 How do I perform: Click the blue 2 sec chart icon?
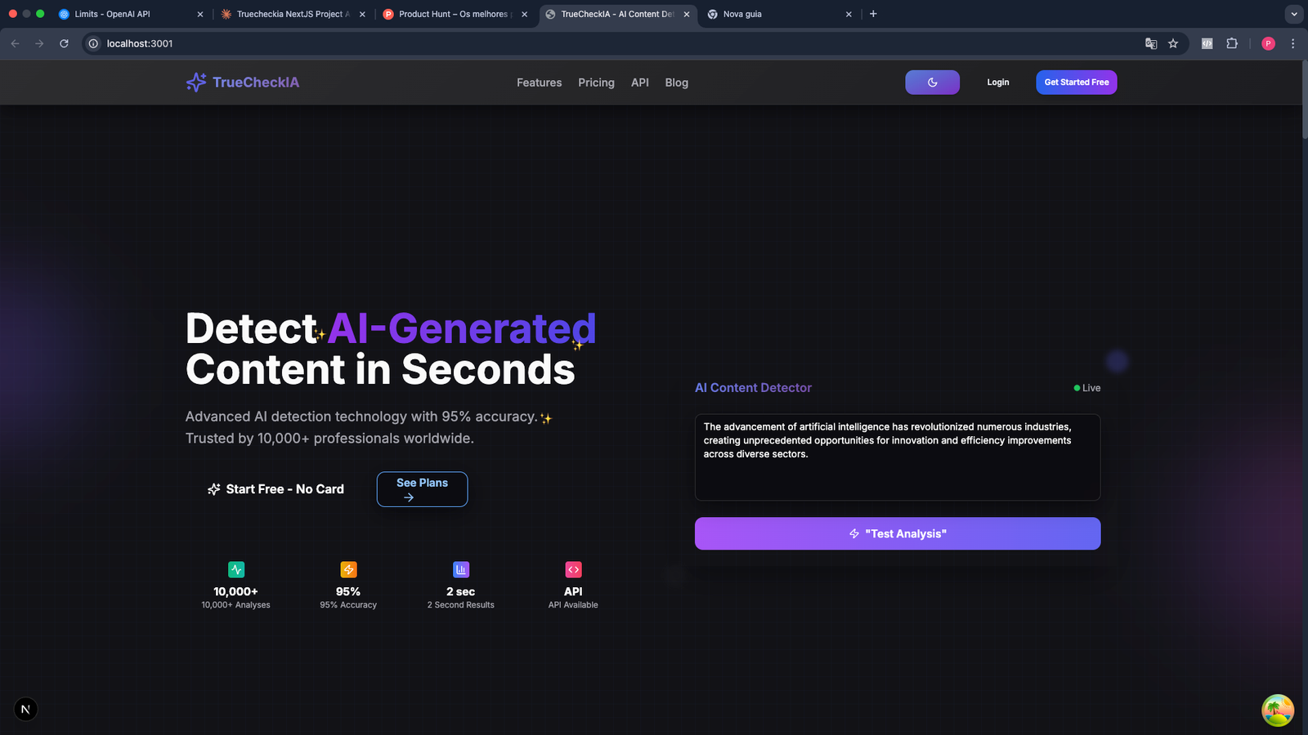(x=461, y=569)
